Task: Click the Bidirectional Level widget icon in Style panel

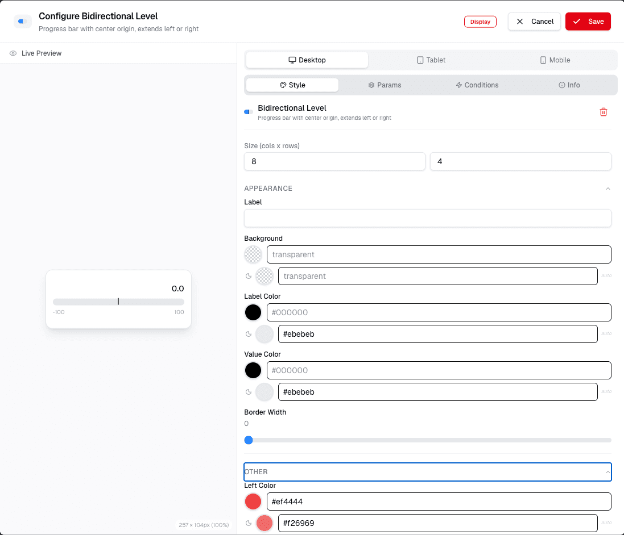Action: (x=249, y=112)
